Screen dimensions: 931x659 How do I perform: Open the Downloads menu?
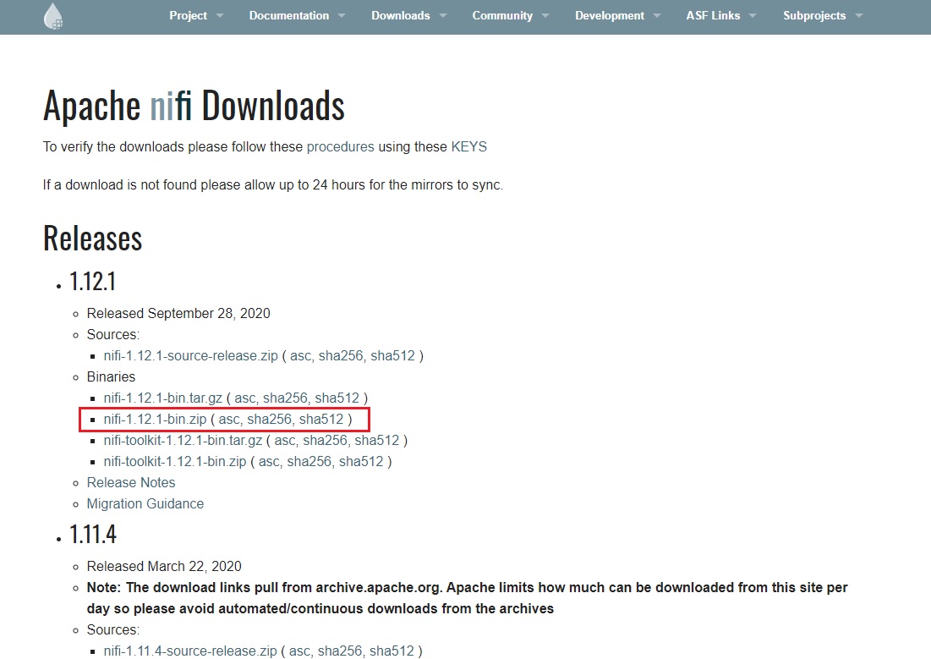401,16
